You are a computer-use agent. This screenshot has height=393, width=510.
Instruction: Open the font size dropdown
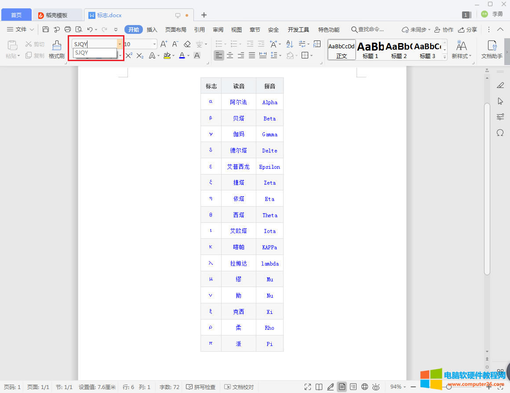click(154, 44)
